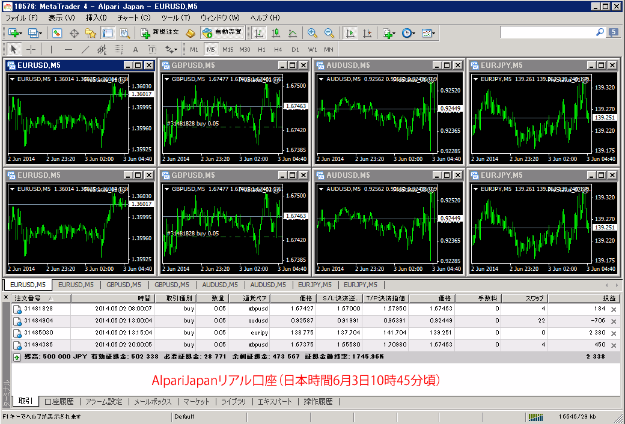Switch to the 口座履歴 terminal tab

pyautogui.click(x=59, y=402)
